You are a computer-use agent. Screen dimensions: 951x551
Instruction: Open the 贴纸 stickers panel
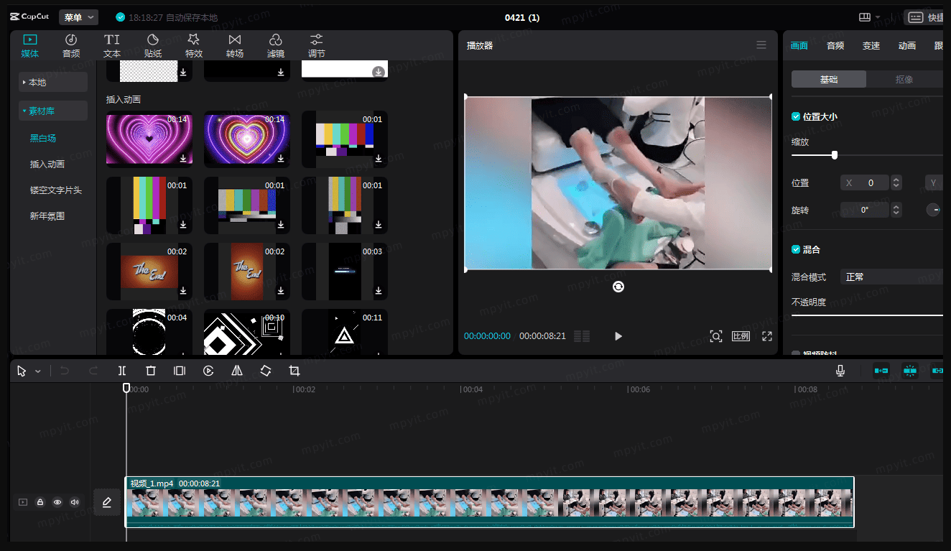point(153,46)
